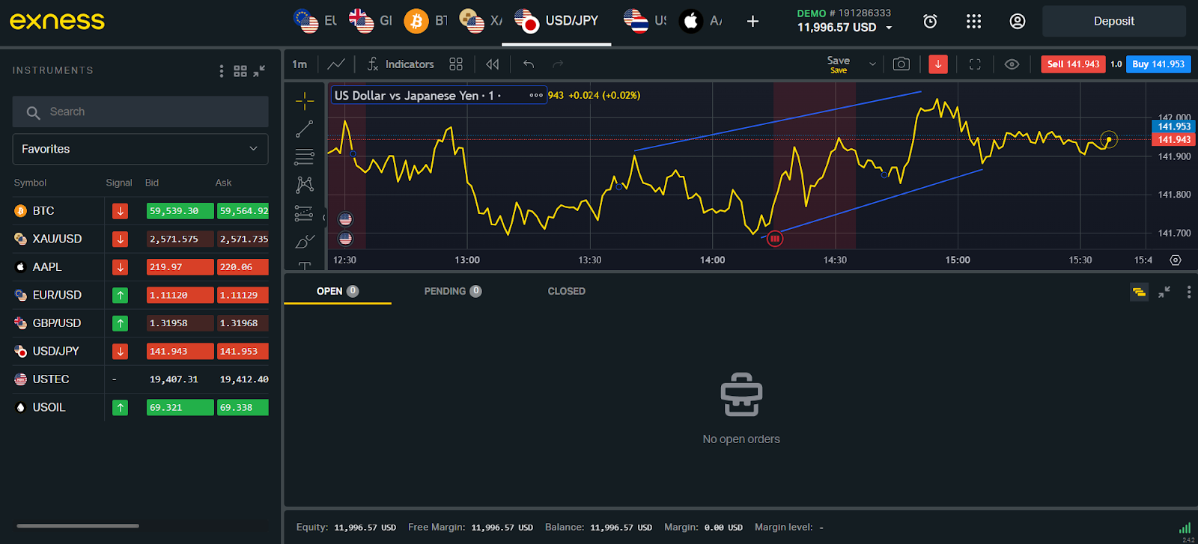Open the orders panel three-dot menu

pyautogui.click(x=1189, y=292)
